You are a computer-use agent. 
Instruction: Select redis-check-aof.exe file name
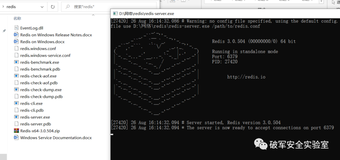[38, 76]
